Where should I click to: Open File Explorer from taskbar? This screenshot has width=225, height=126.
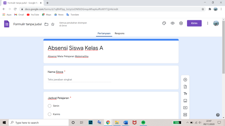[117, 122]
